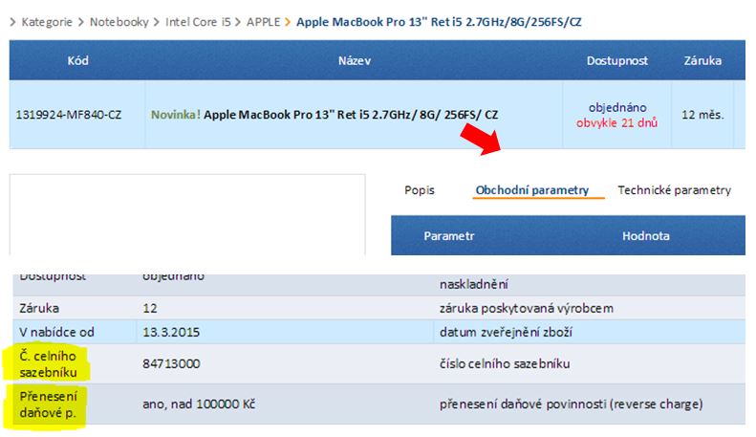Open the Novinka! MacBook Pro product name

coord(325,115)
